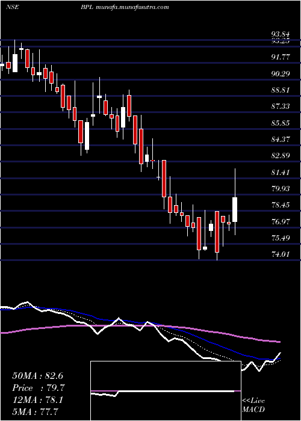
Task: Click the Price : 79.7 readout
Action: (x=39, y=388)
